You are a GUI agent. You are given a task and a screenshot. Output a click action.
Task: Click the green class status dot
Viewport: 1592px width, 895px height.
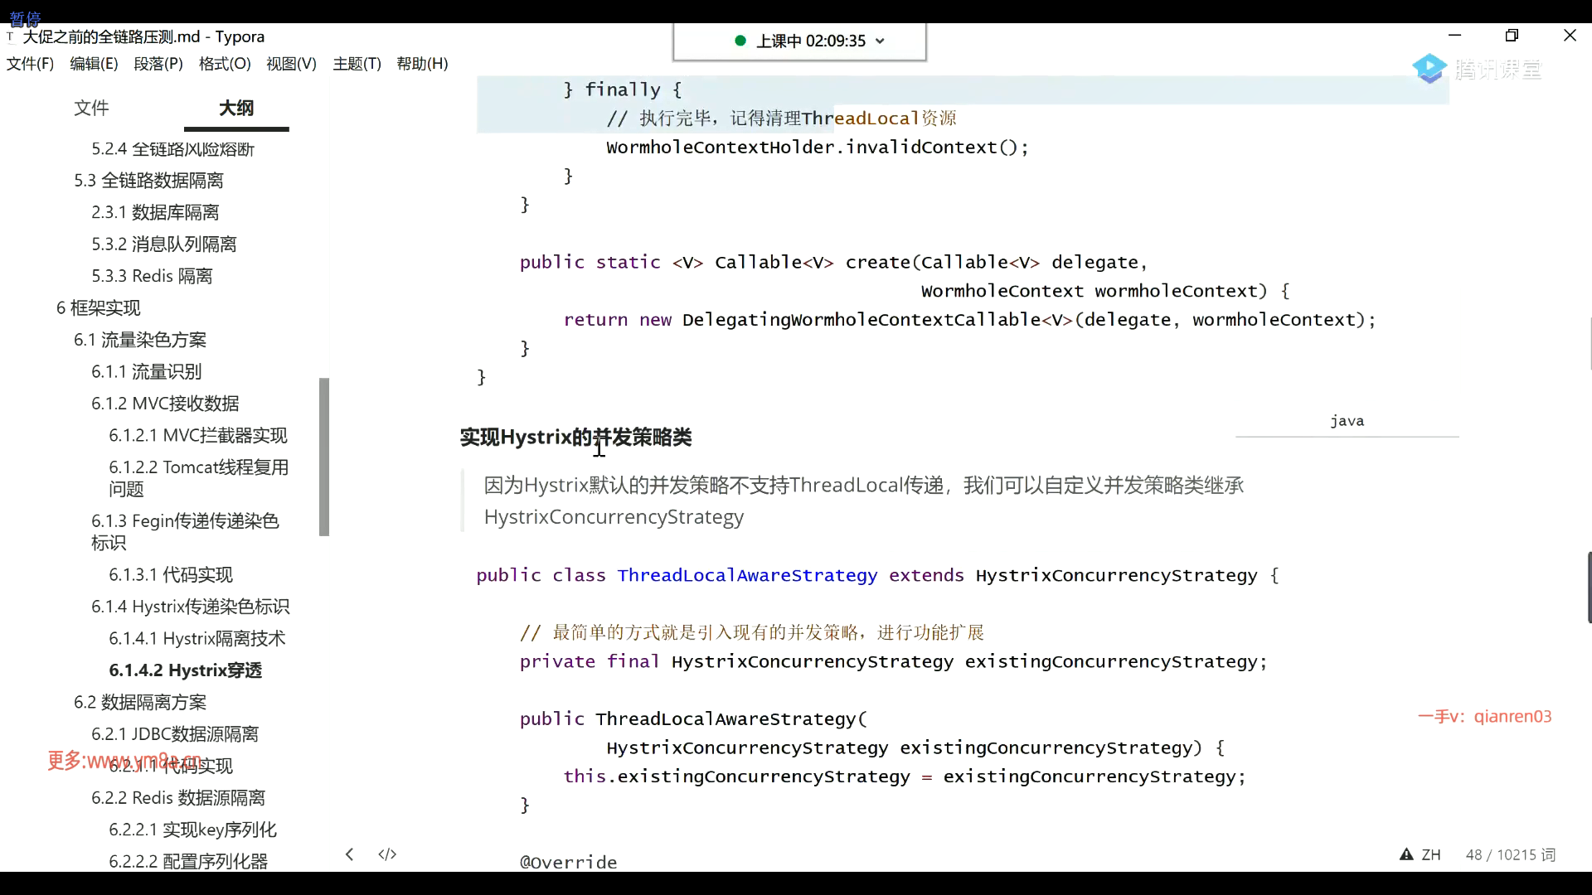coord(740,41)
